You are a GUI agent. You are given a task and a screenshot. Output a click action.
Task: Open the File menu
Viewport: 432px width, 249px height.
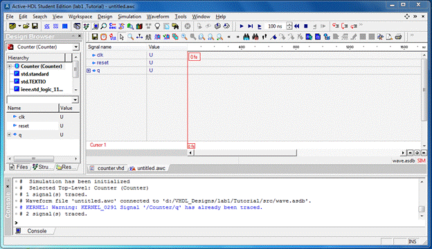click(10, 17)
